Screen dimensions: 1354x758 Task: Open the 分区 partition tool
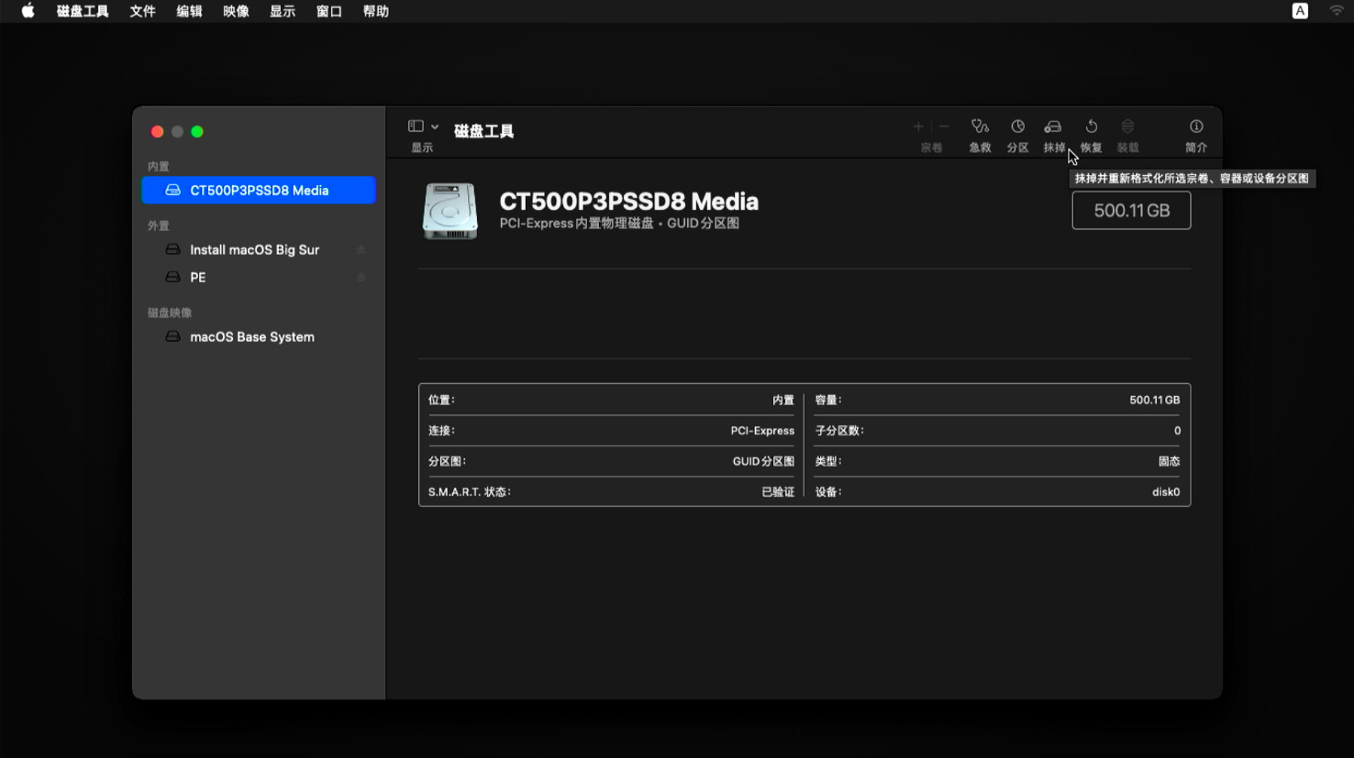tap(1017, 136)
